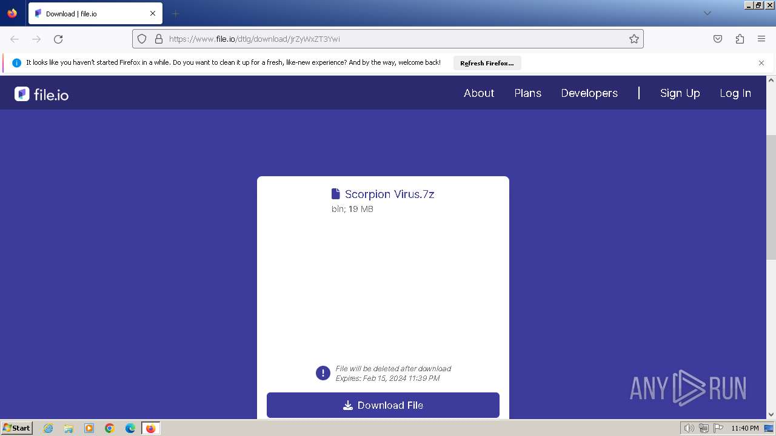Select the Scorpion Virus.7z file name
The height and width of the screenshot is (436, 776).
point(390,194)
